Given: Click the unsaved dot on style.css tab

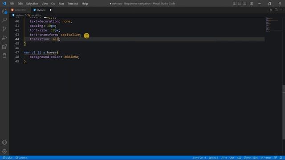Looking at the screenshot, I should pyautogui.click(x=50, y=10).
